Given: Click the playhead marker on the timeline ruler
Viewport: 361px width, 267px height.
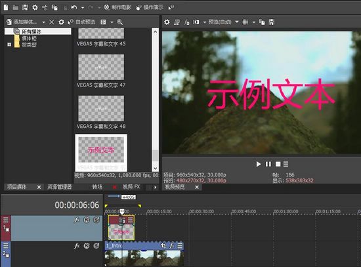Looking at the screenshot, I should point(122,211).
